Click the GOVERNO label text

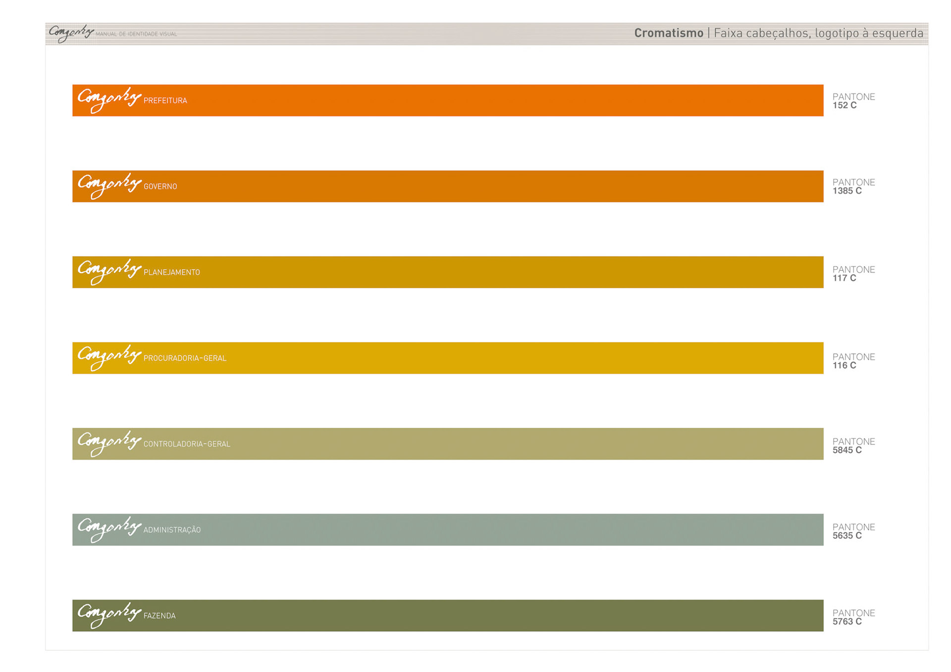(x=160, y=187)
